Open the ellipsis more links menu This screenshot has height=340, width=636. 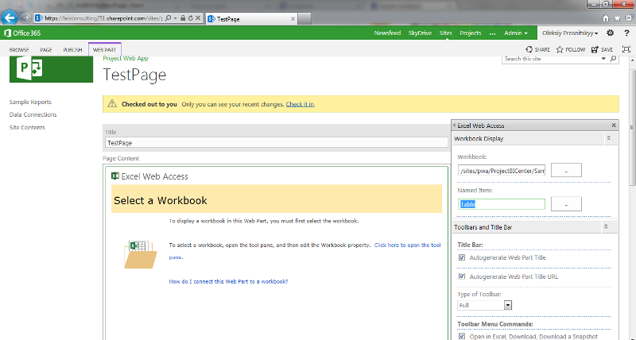click(492, 33)
